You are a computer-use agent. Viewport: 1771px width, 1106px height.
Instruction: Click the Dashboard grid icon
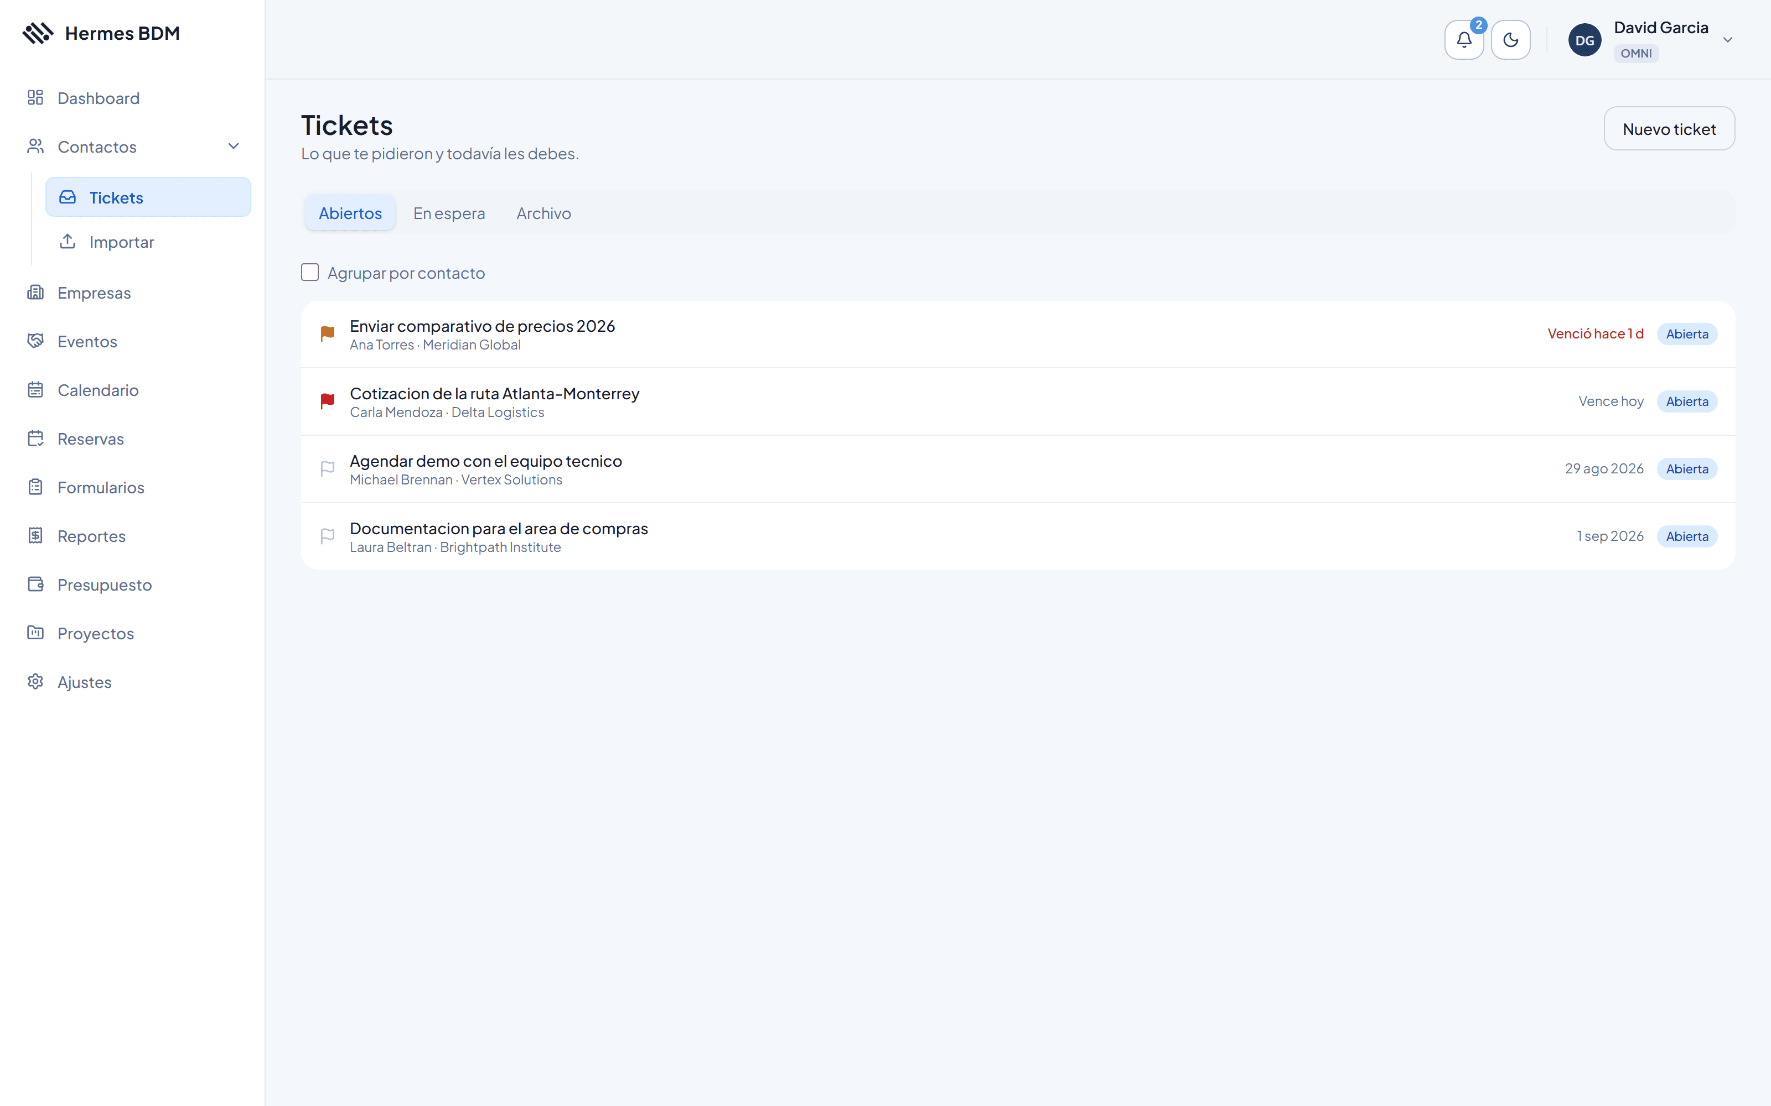click(x=35, y=97)
